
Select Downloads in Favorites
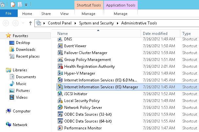coord(26,49)
